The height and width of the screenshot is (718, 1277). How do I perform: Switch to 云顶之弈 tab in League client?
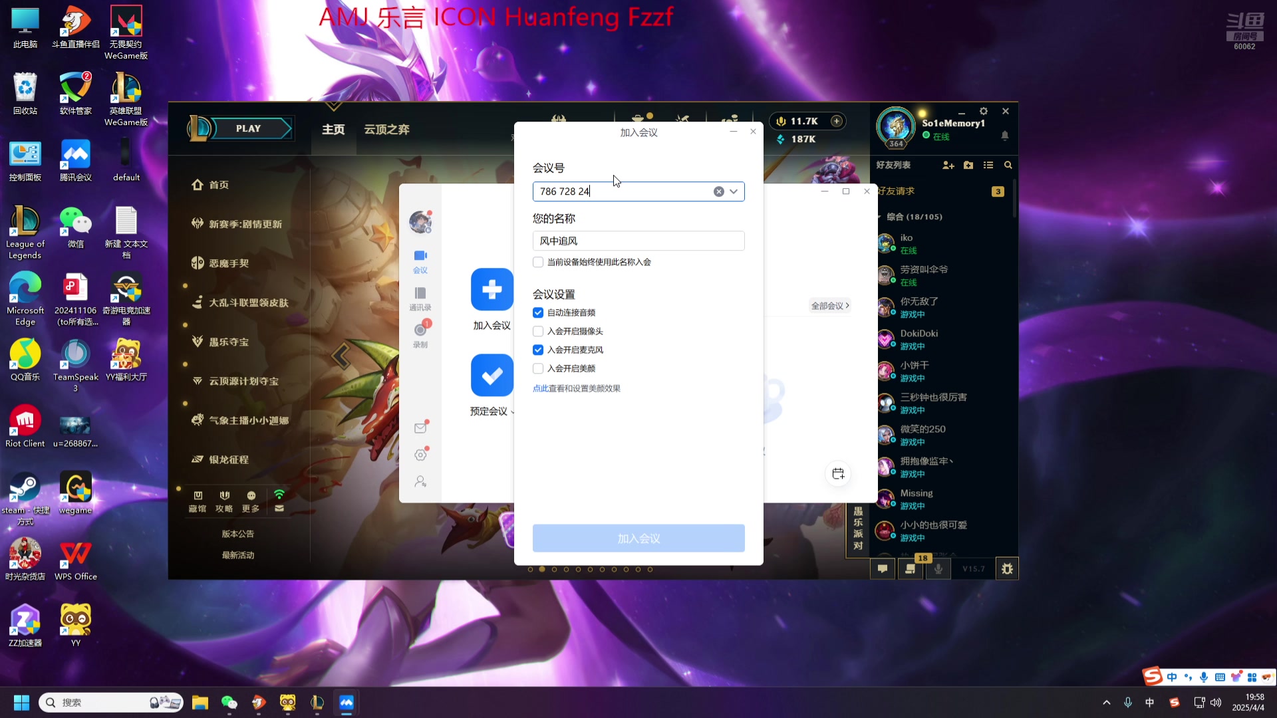click(x=386, y=130)
